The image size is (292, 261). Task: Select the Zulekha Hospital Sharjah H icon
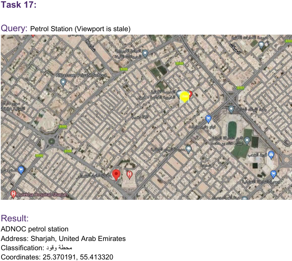tap(13, 194)
